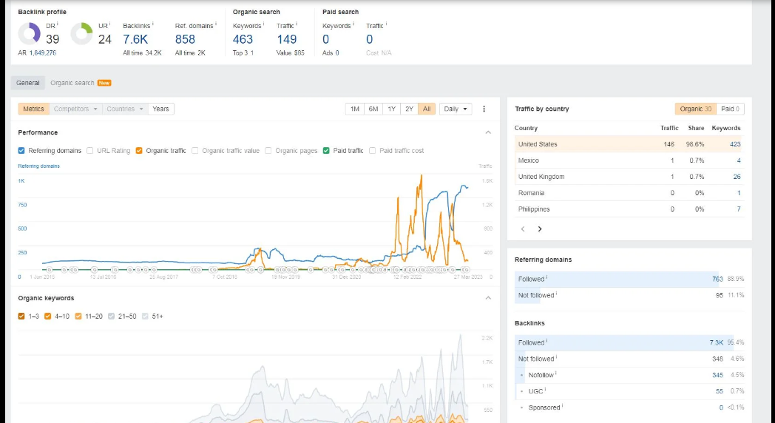Open the Competitors dropdown
Viewport: 775px width, 423px height.
(x=75, y=109)
